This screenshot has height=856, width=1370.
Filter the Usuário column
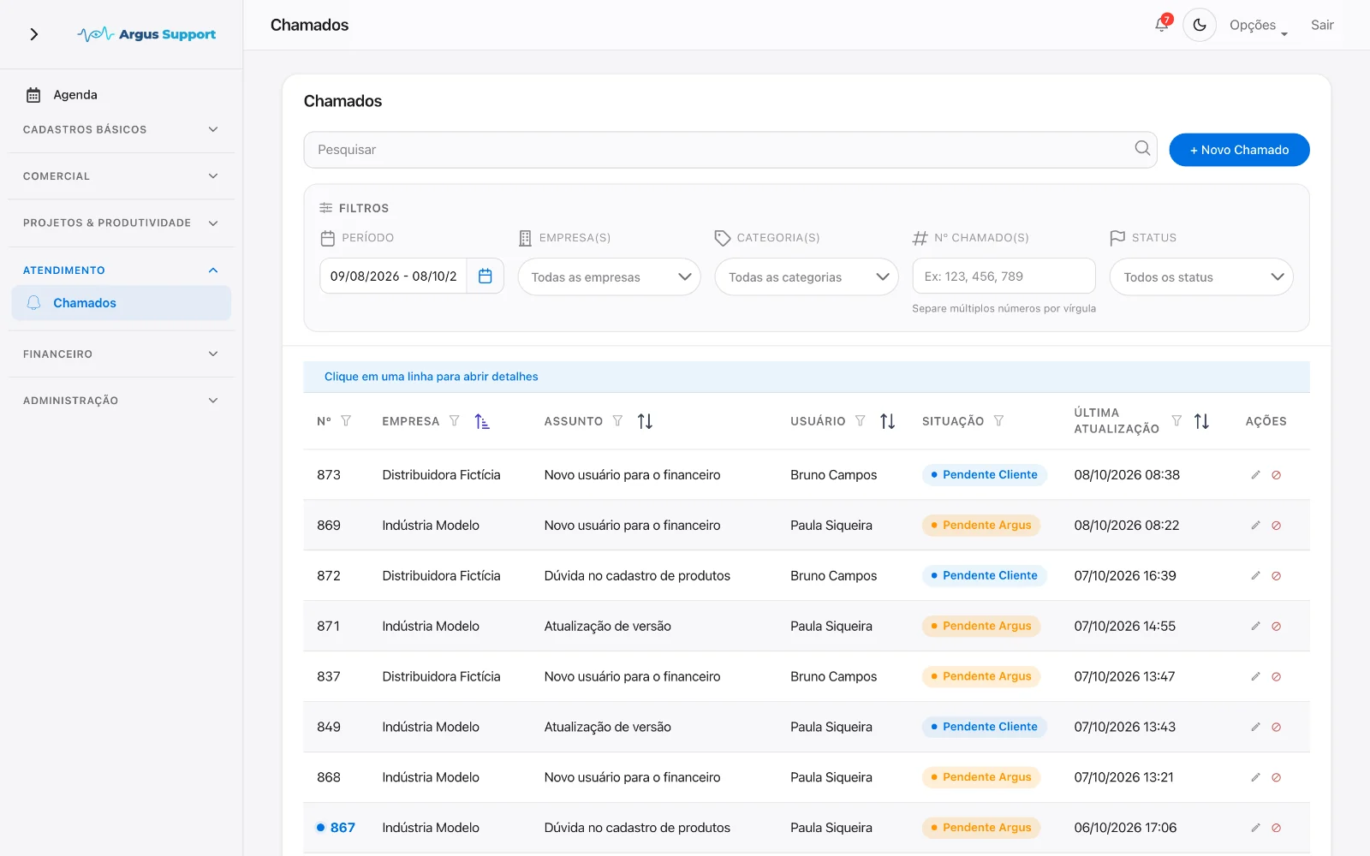(x=861, y=421)
